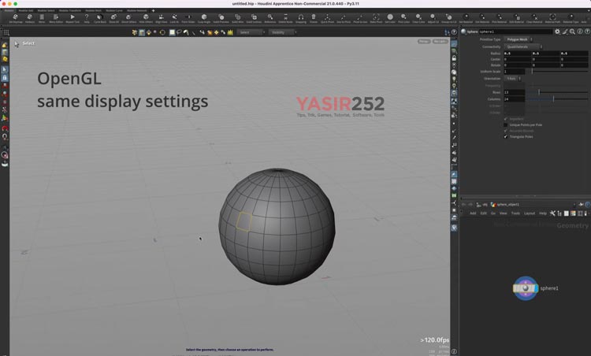Screen dimensions: 591x356
Task: Click the Persp camera button in viewport
Action: (424, 41)
